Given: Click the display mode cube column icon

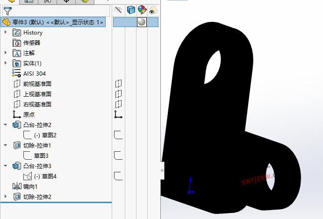Looking at the screenshot, I should pos(131,10).
